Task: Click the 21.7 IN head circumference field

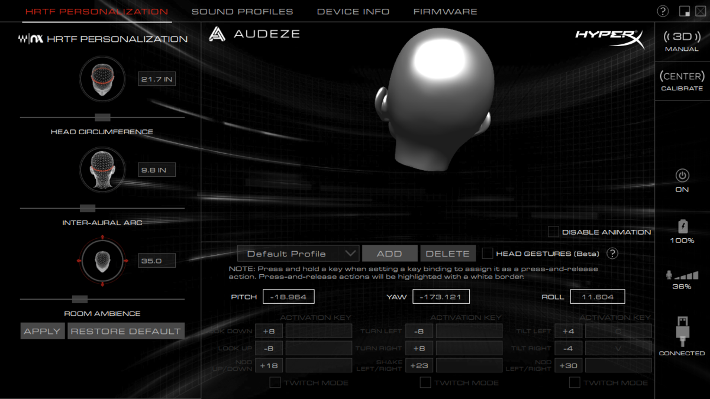Action: tap(157, 79)
